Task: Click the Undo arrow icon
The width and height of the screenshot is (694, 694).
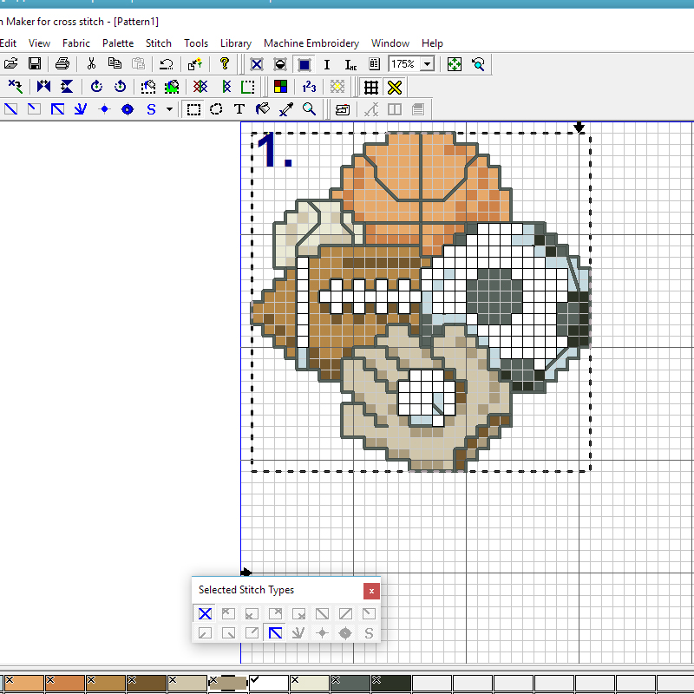Action: click(166, 63)
